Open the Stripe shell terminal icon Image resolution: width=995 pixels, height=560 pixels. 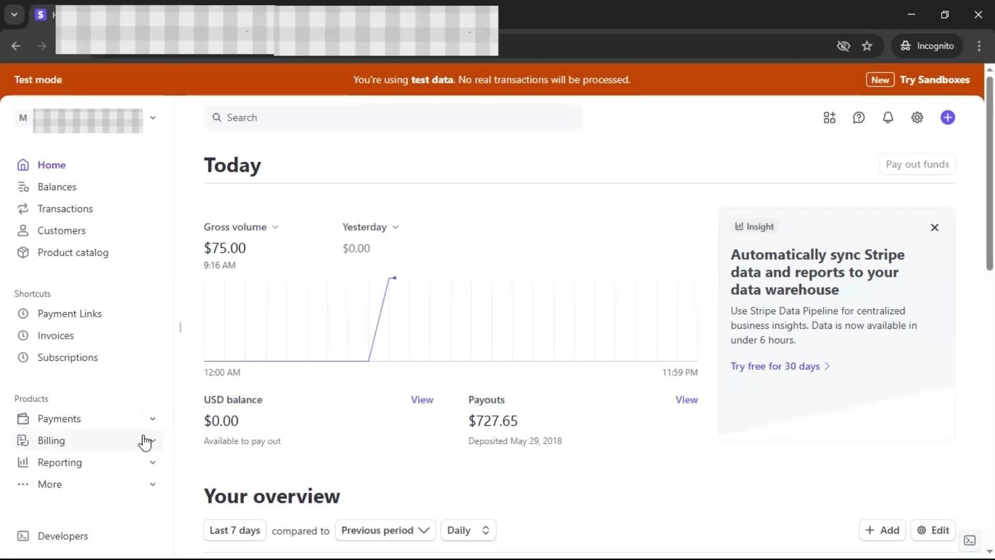(x=970, y=540)
